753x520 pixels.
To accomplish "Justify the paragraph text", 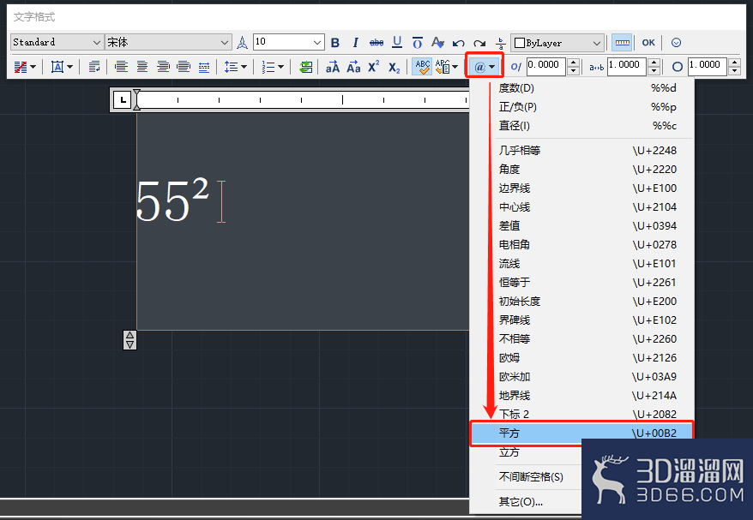I will (184, 67).
